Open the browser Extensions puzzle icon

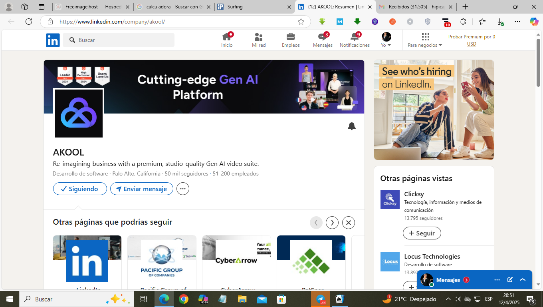(x=463, y=22)
